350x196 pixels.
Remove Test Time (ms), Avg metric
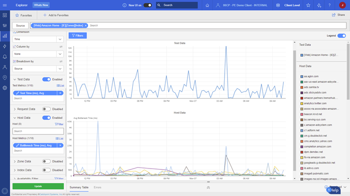[60, 93]
